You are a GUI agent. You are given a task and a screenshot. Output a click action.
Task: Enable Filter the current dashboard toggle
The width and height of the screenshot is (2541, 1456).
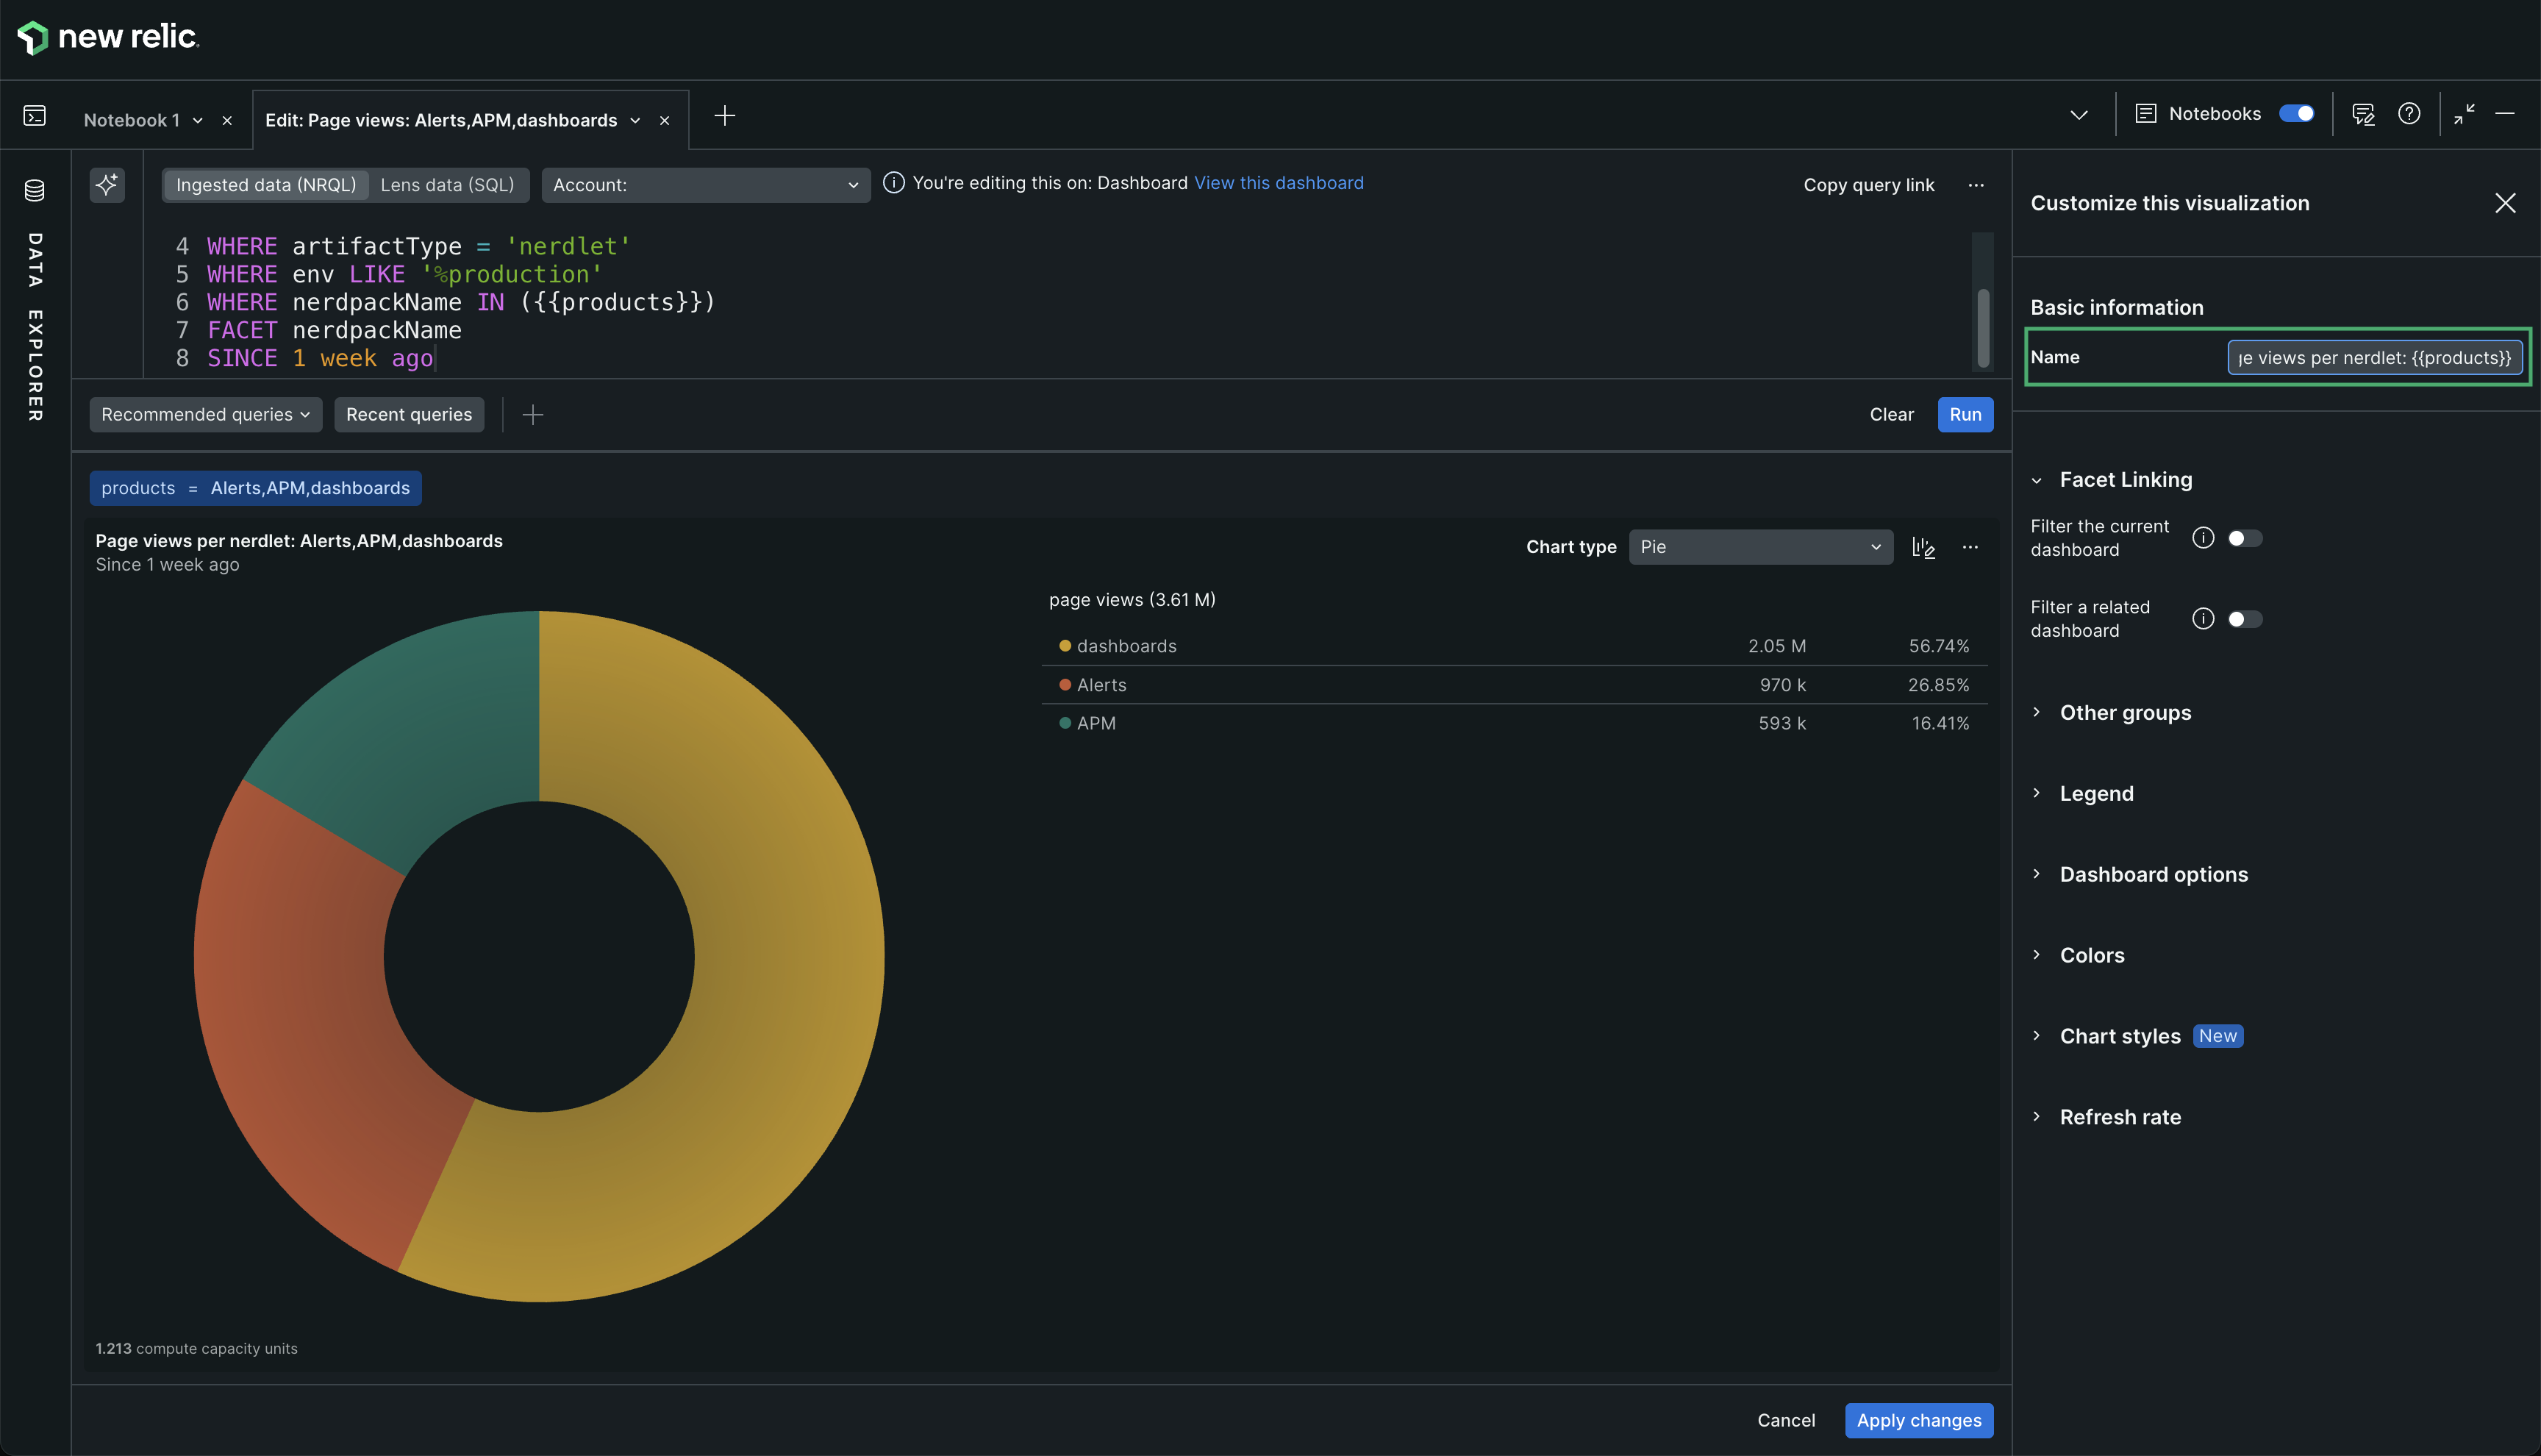[2244, 538]
